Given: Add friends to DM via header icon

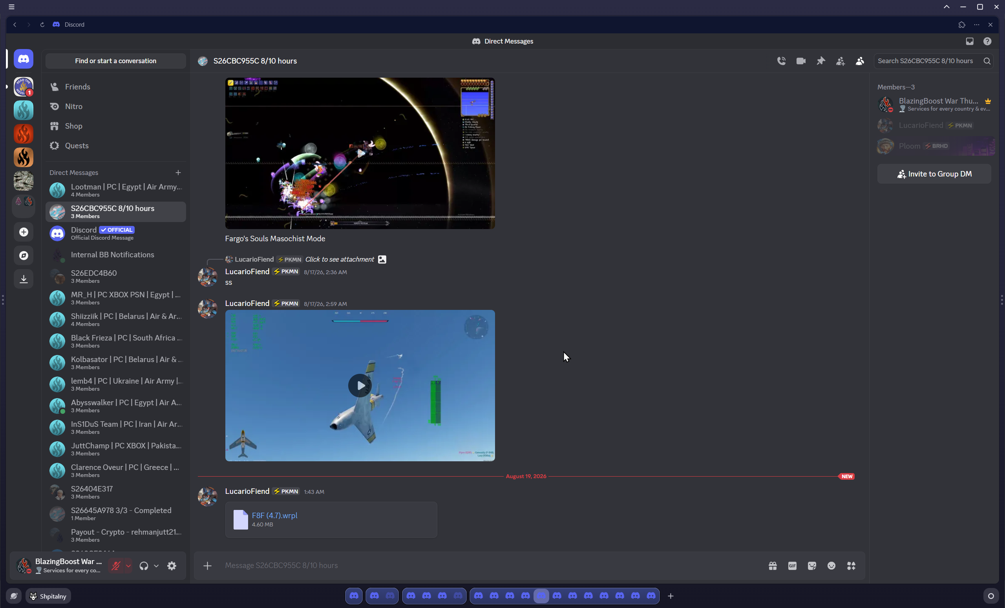Looking at the screenshot, I should (840, 61).
